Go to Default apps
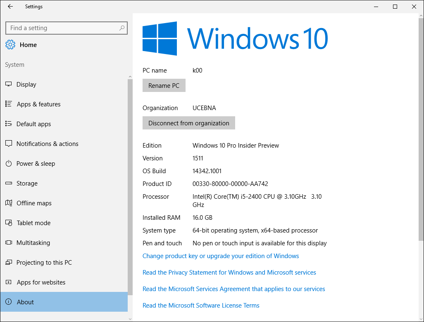The image size is (424, 322). click(x=64, y=124)
